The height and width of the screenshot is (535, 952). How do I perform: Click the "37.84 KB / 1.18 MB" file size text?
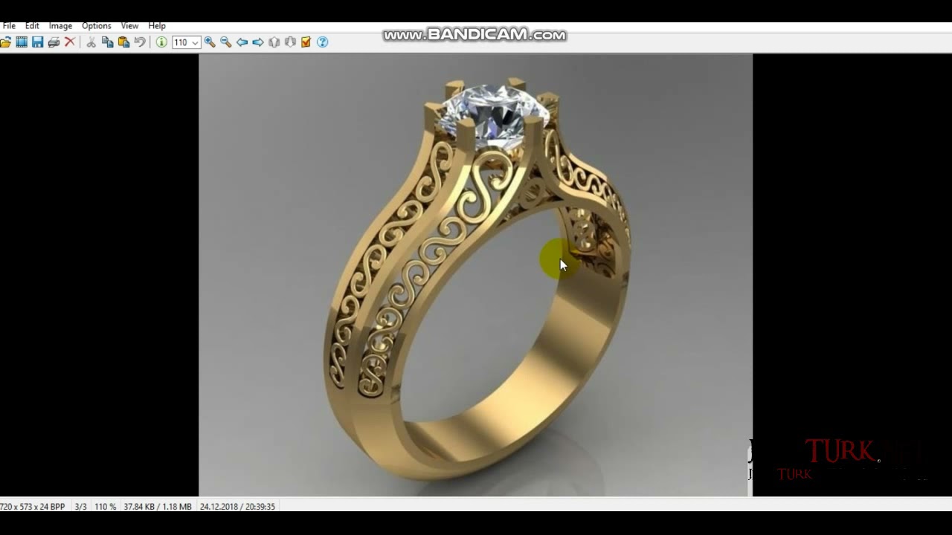pyautogui.click(x=158, y=506)
